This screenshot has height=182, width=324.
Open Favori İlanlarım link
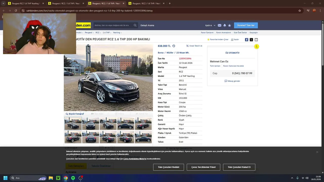[x=207, y=33]
